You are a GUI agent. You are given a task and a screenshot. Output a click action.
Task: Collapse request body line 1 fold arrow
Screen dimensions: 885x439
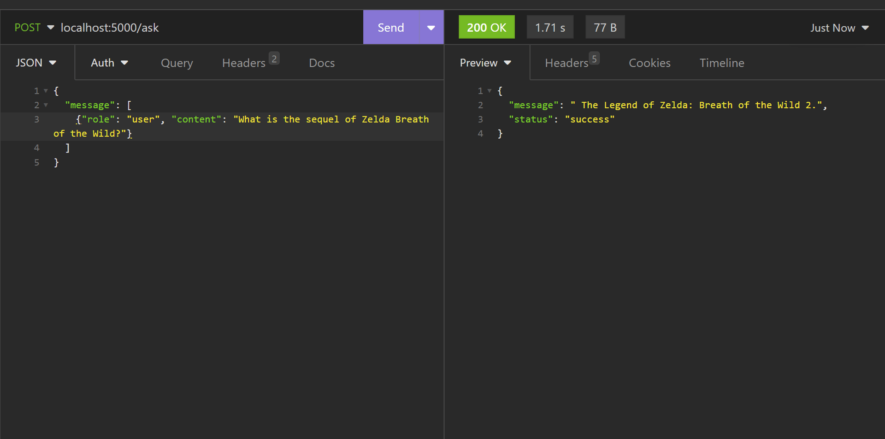[x=46, y=91]
